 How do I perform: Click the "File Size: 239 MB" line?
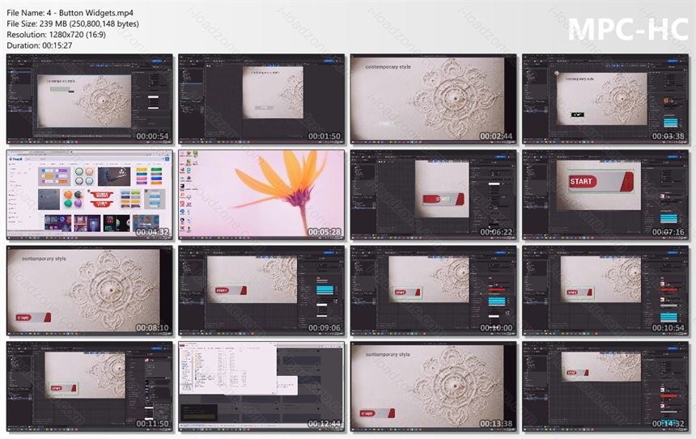(x=72, y=24)
